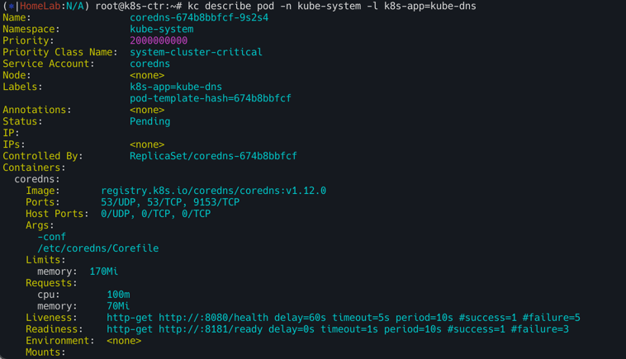Click the pod name coredns-674b8bbfcf-9s2s4
This screenshot has height=359, width=626.
tap(198, 17)
